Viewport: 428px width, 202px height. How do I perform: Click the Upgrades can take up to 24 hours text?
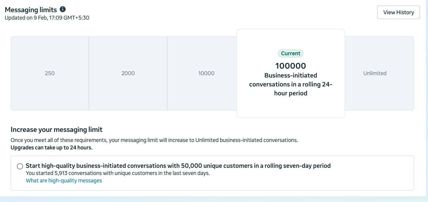[51, 147]
